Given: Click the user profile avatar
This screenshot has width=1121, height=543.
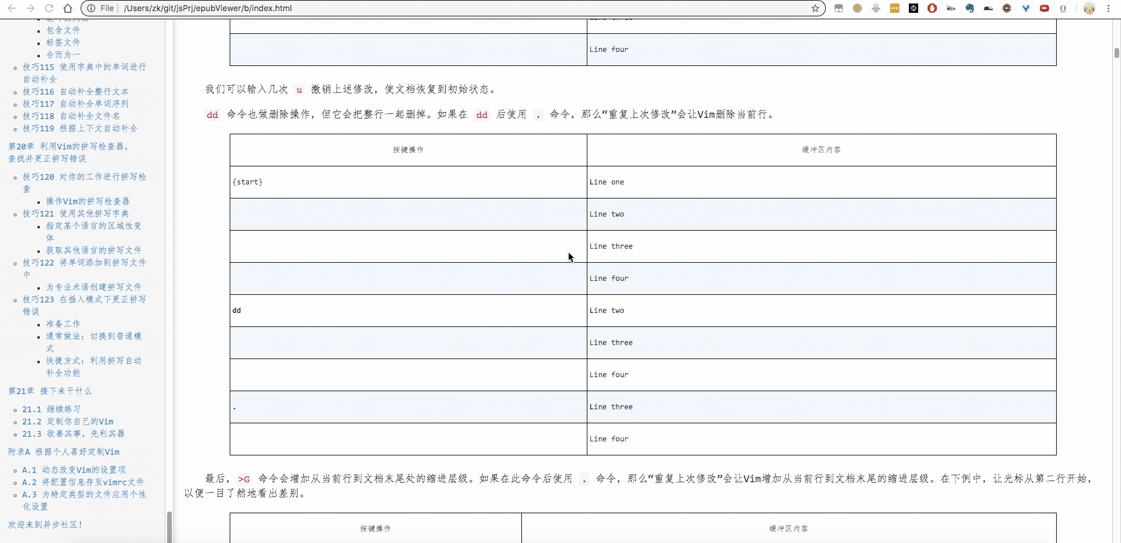Looking at the screenshot, I should pos(1089,8).
